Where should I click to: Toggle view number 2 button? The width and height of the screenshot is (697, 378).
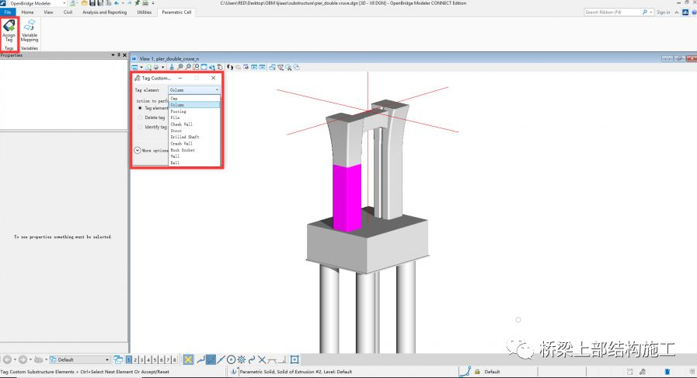tap(135, 359)
